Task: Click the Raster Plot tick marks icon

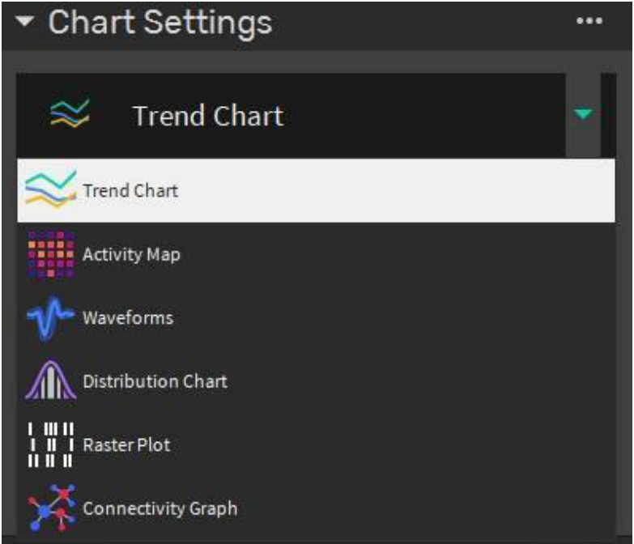Action: click(x=51, y=444)
